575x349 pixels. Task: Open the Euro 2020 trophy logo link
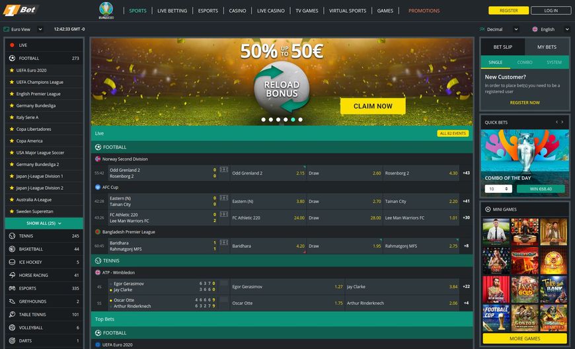(106, 11)
